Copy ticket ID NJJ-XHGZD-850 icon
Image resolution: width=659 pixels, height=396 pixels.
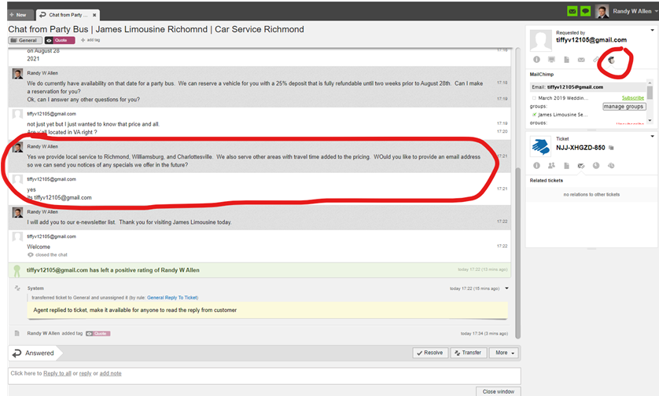(611, 148)
